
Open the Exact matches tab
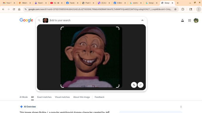click(44, 97)
